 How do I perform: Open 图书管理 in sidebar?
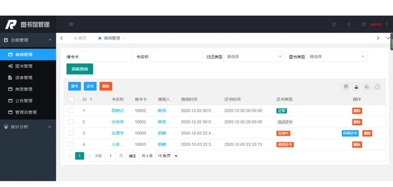click(x=28, y=66)
